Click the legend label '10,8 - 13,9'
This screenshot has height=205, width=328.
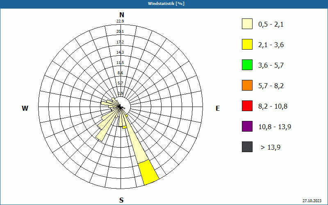click(275, 127)
